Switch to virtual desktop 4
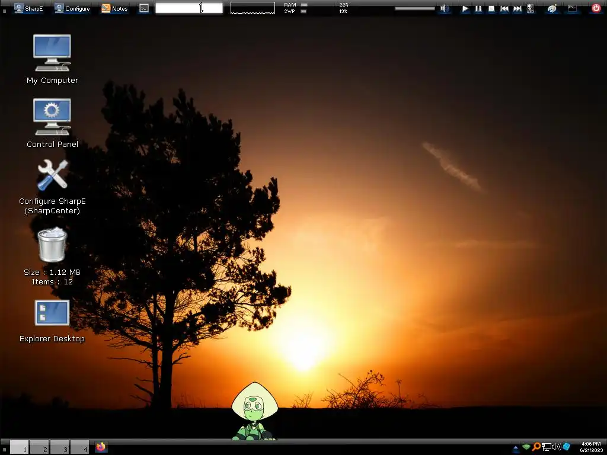 click(80, 447)
